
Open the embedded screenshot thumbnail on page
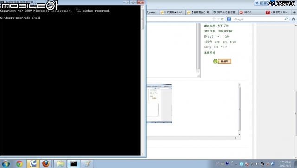pyautogui.click(x=159, y=103)
